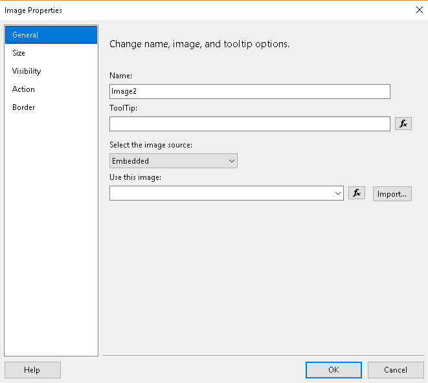428x383 pixels.
Task: Click the "Select the image source:" label
Action: click(x=152, y=144)
